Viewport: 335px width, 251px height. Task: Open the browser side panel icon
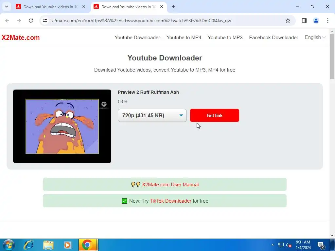[x=304, y=21]
